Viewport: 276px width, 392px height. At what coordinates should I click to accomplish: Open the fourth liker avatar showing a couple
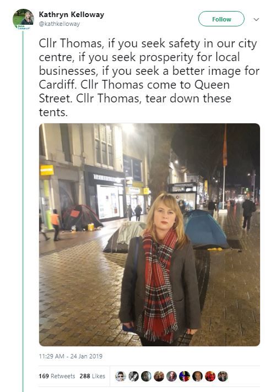click(x=159, y=376)
